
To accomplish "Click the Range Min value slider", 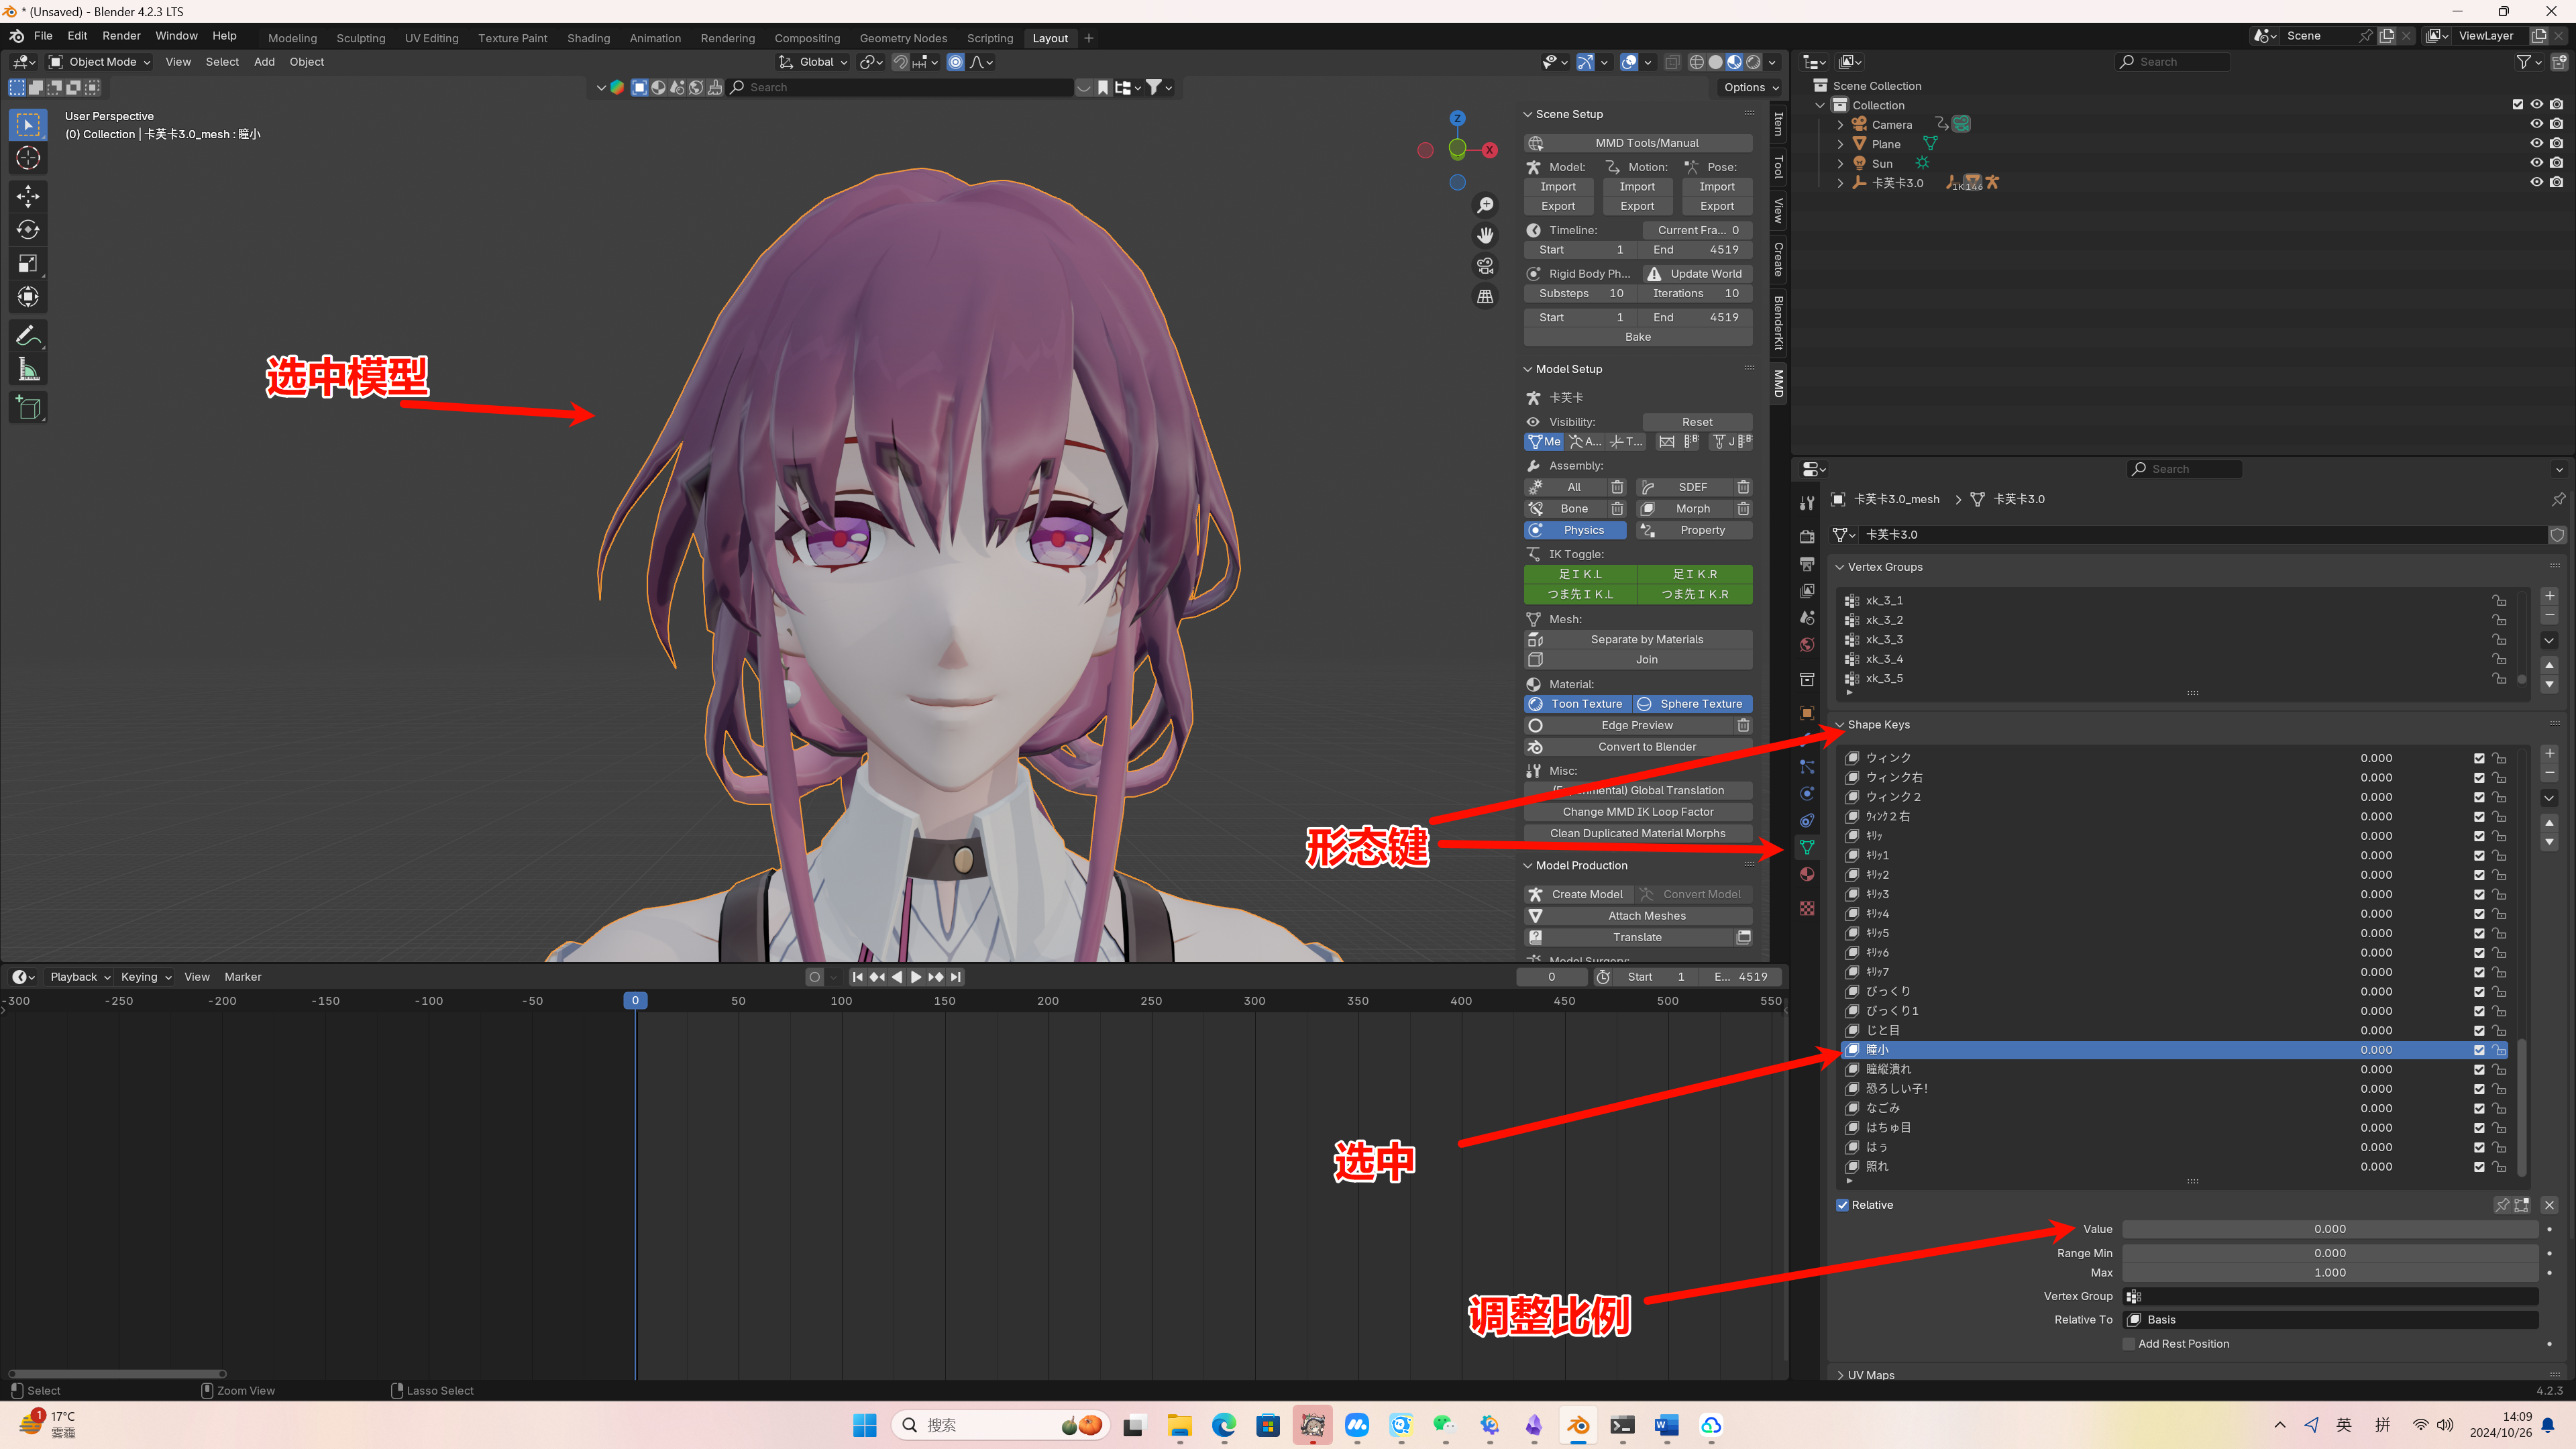I will [x=2330, y=1253].
